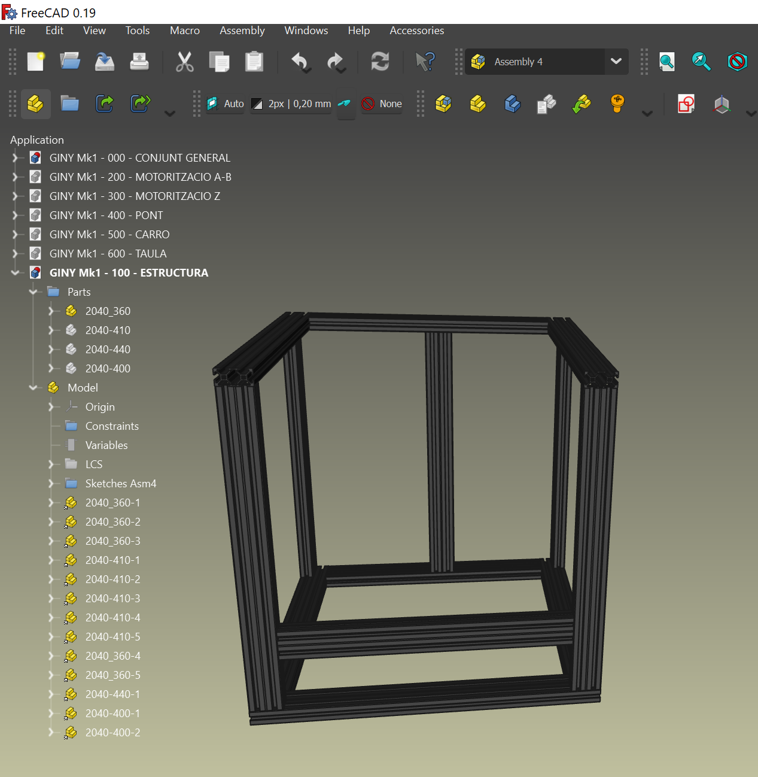Click the Place Link green arrow tool

[x=581, y=104]
